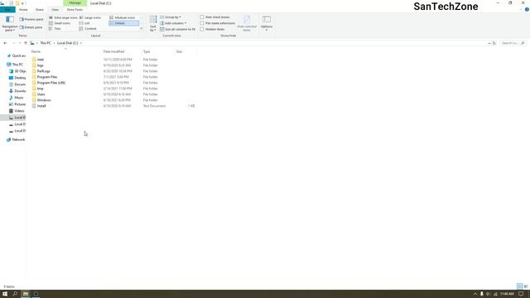Open the Group by dropdown
Screen dimensions: 530x298
point(171,17)
